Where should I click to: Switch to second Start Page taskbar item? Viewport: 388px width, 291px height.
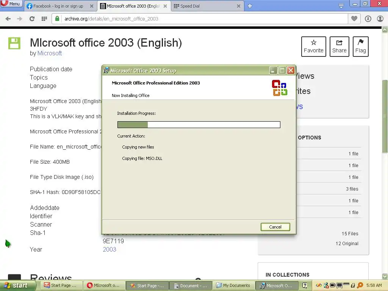[x=147, y=286]
